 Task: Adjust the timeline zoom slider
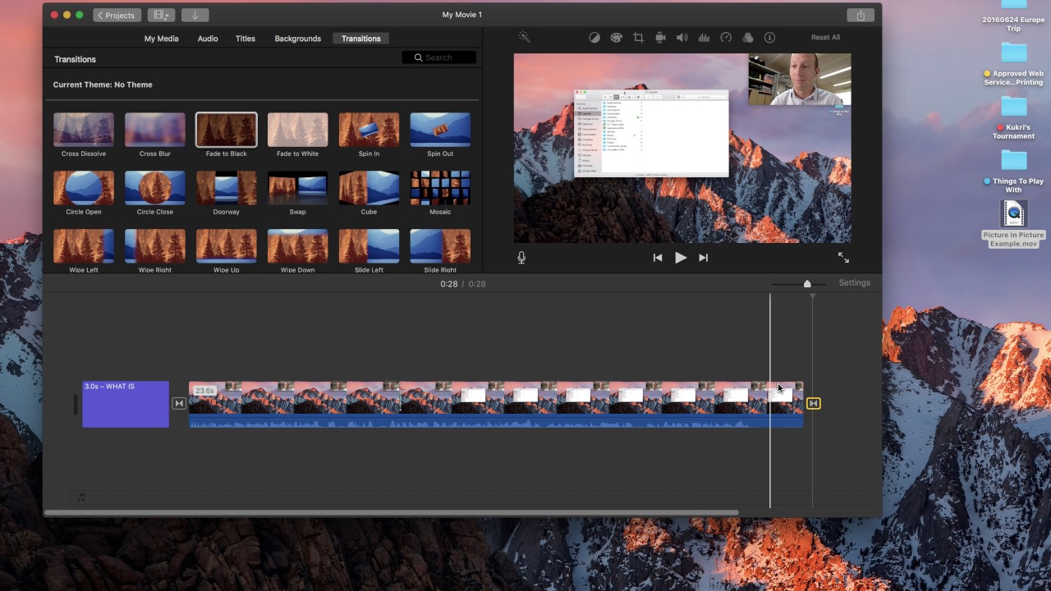click(807, 282)
